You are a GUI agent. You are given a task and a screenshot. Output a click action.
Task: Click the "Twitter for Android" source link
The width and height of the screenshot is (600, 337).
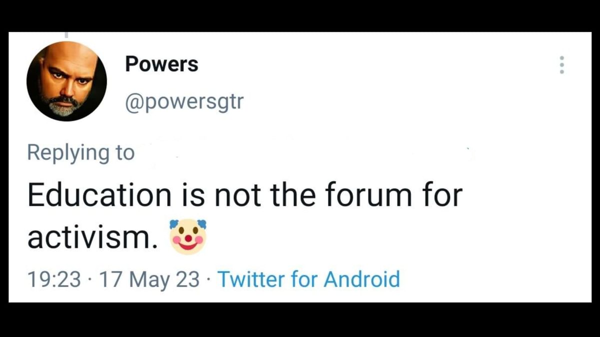coord(309,279)
